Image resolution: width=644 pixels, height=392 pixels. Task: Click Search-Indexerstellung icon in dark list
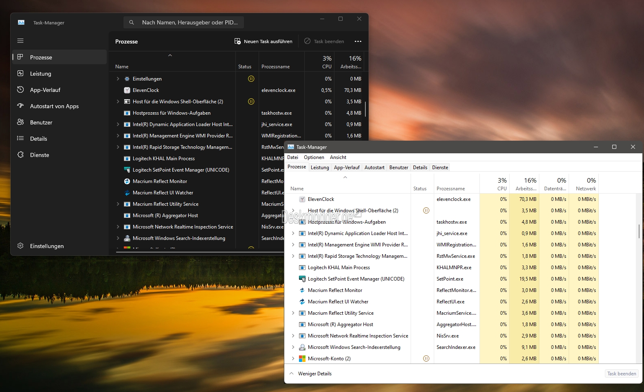point(127,238)
